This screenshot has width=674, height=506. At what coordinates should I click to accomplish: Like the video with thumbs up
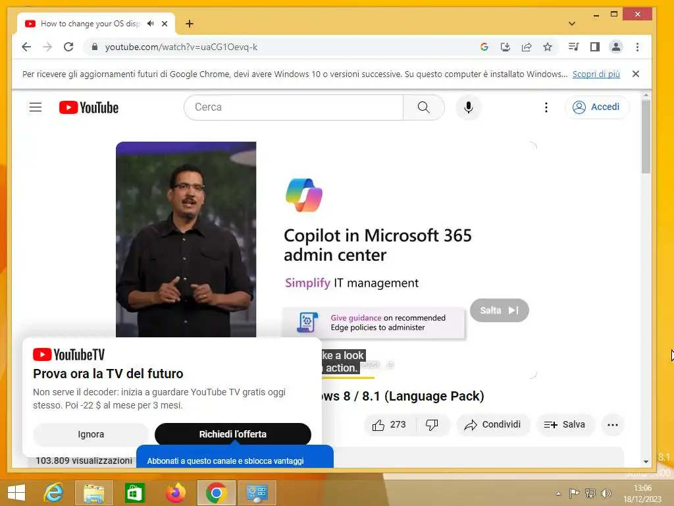390,425
